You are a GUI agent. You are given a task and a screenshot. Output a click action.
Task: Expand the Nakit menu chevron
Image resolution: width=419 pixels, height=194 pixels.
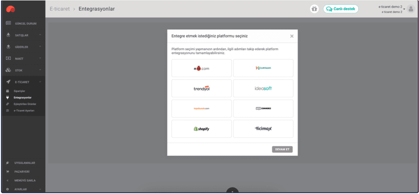[x=40, y=58]
